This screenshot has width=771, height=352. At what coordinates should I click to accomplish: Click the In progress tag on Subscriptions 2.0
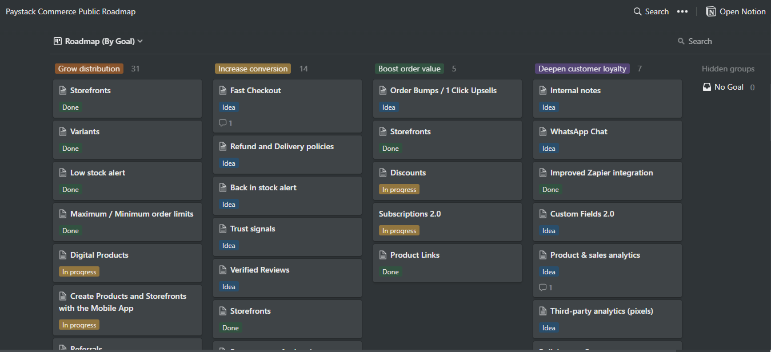pos(399,230)
